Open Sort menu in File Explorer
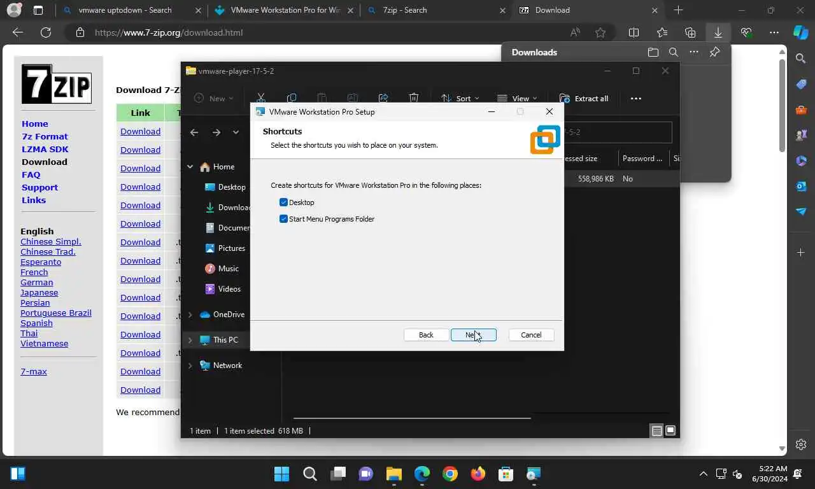 460,98
